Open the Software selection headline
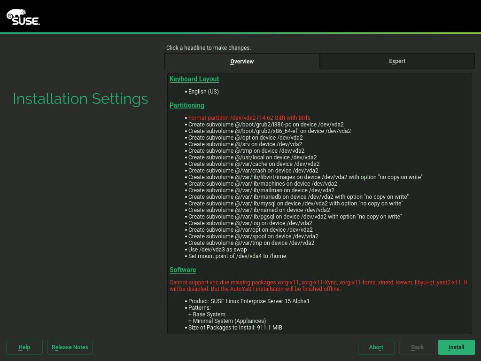Screen dimensions: 481x361 (183, 270)
